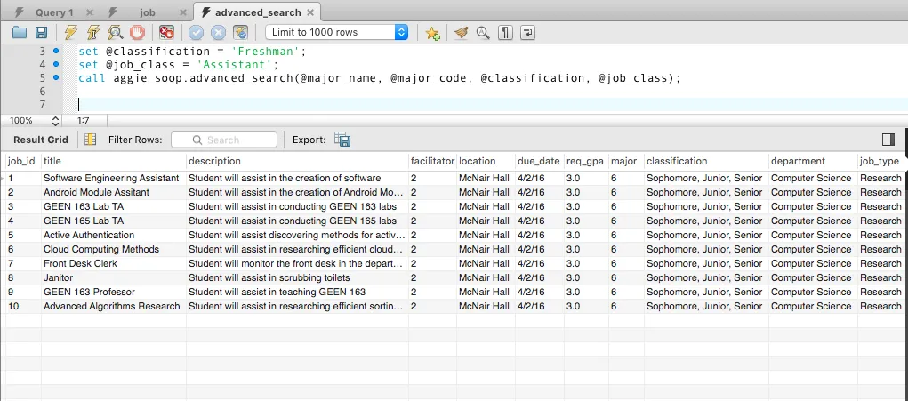
Task: Commit the current transaction
Action: pos(196,32)
